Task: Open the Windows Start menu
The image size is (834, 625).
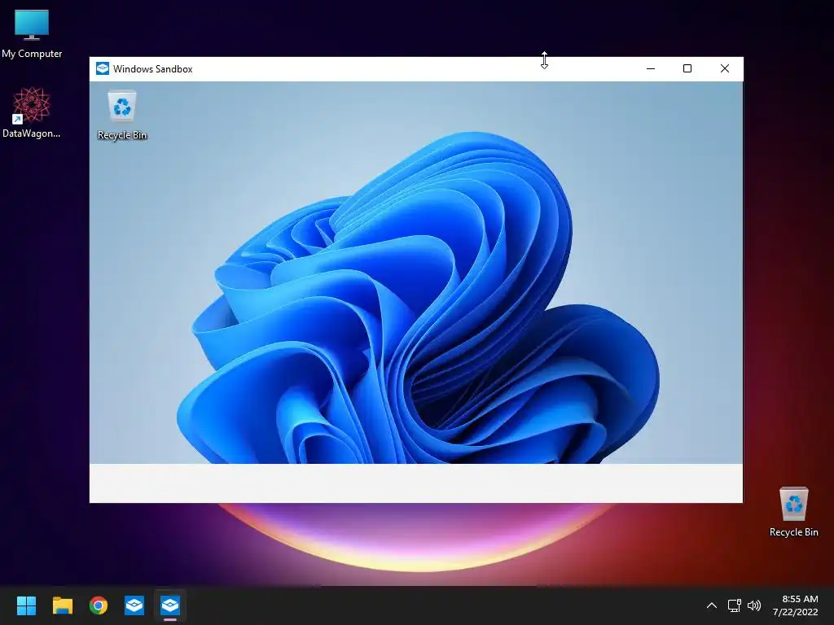Action: point(26,605)
